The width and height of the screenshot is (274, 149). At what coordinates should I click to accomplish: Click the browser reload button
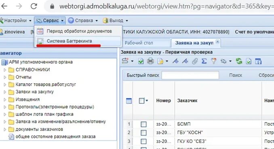click(x=34, y=6)
